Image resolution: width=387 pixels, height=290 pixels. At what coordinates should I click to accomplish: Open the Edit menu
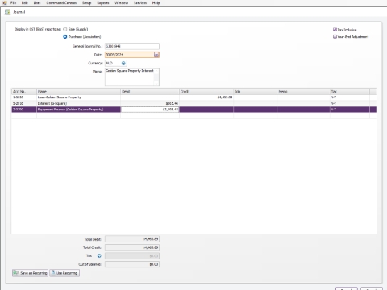point(24,2)
